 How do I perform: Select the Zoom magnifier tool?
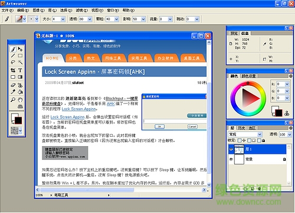pos(13,100)
